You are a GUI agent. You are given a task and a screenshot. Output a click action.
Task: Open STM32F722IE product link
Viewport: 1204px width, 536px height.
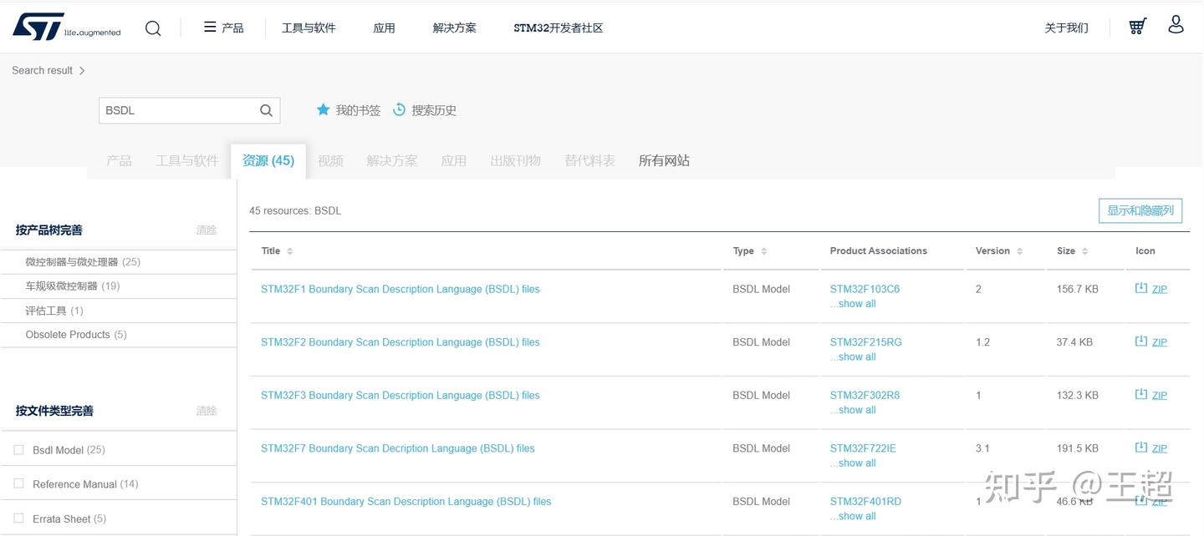click(x=863, y=448)
